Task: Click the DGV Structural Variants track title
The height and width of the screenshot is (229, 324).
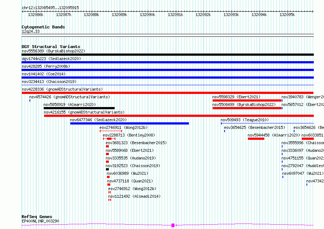Action: [51, 47]
